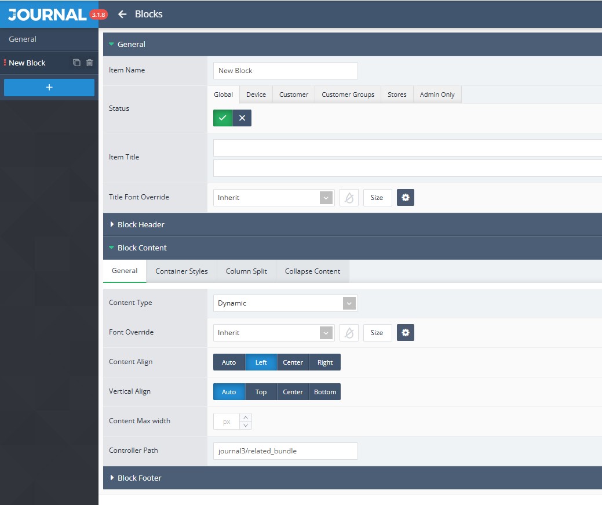602x505 pixels.
Task: Disable global status with X button
Action: [242, 118]
